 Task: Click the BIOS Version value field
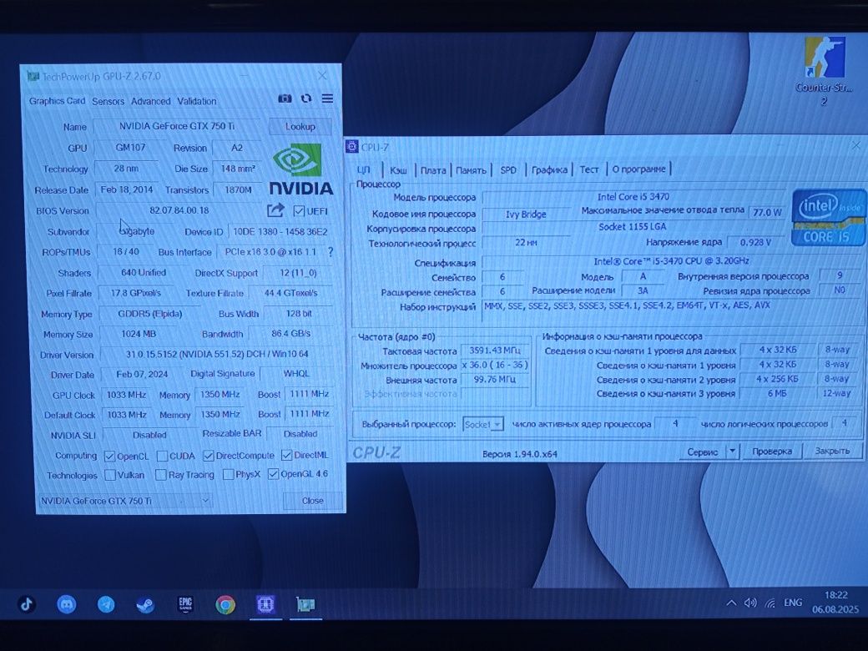pos(179,210)
